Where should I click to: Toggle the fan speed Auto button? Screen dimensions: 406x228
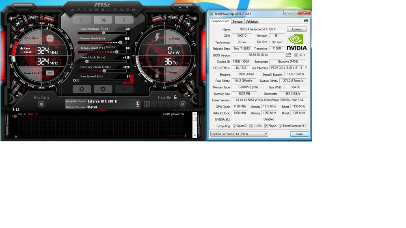coord(129,82)
